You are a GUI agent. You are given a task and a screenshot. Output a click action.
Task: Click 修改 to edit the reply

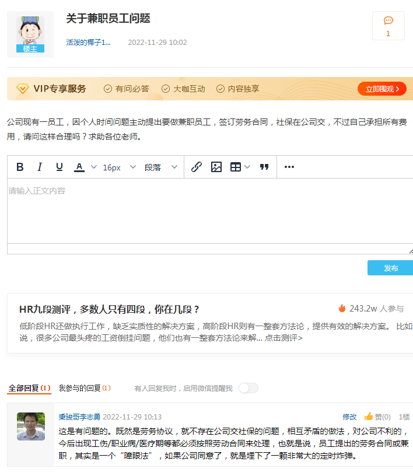[349, 417]
